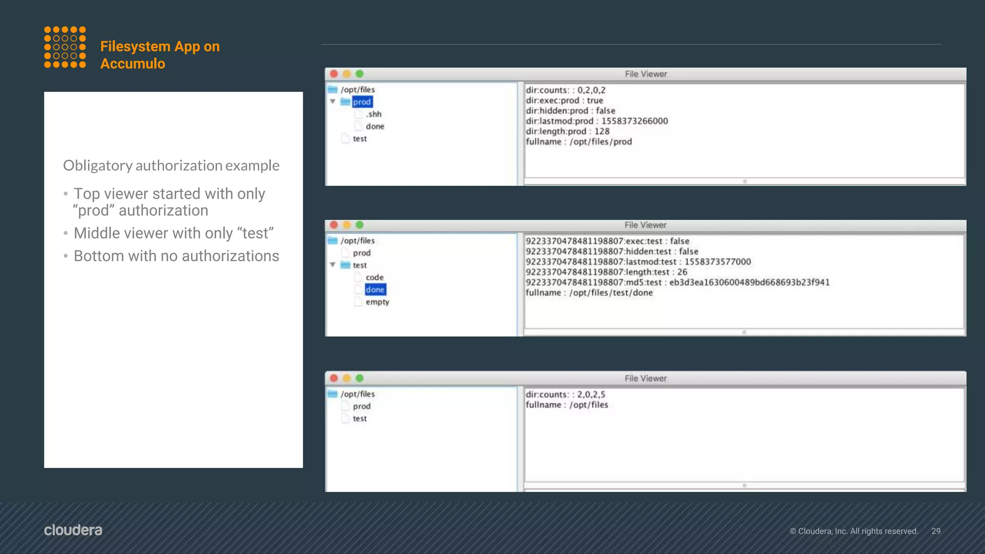Minimize the top File Viewer window
This screenshot has width=985, height=554.
(x=347, y=74)
